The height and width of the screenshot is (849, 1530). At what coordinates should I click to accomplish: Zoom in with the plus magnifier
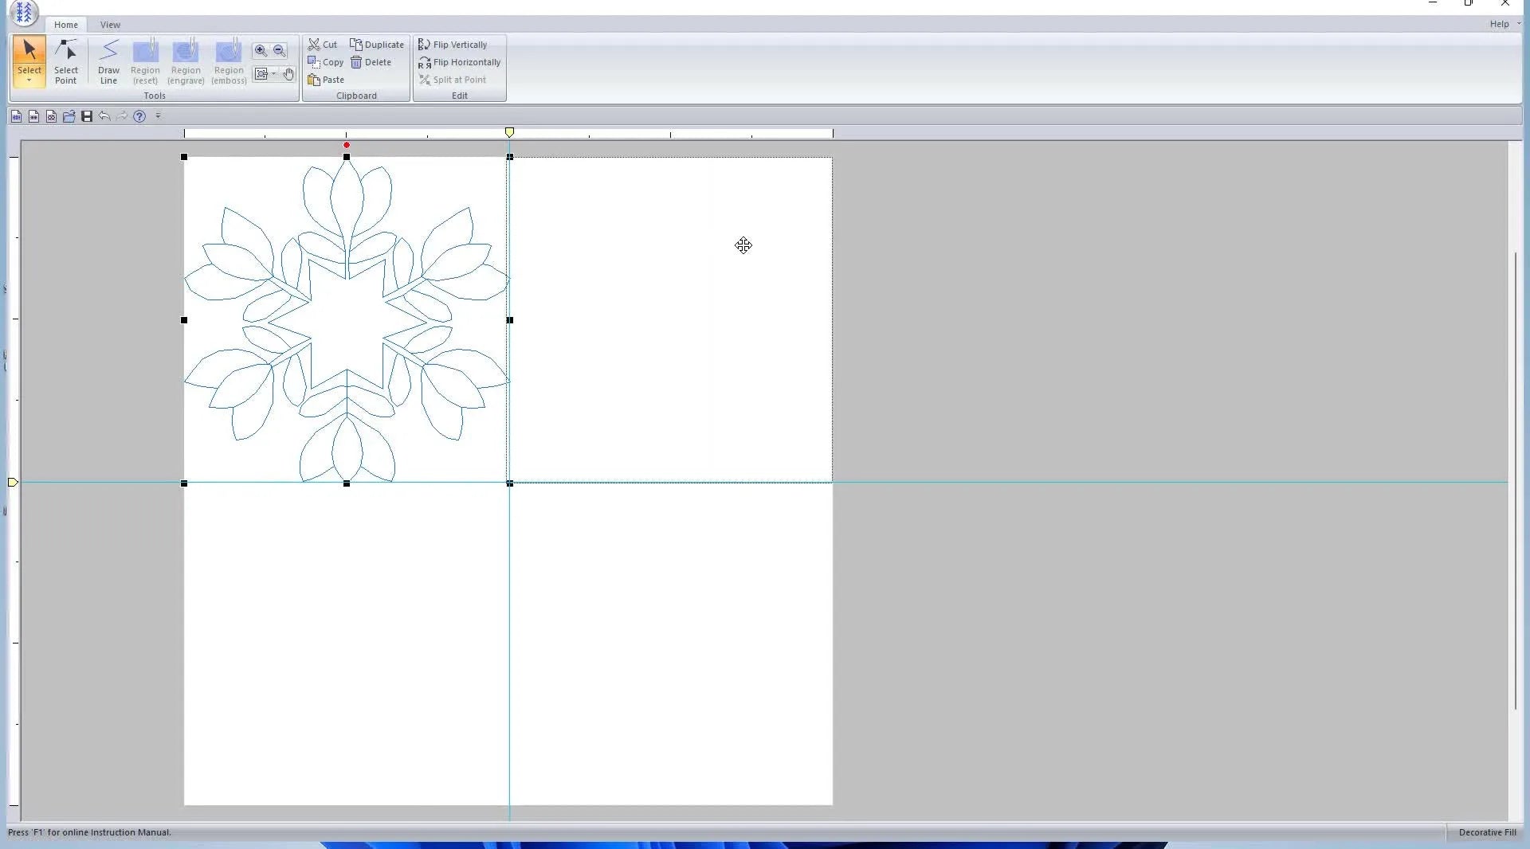(x=261, y=51)
